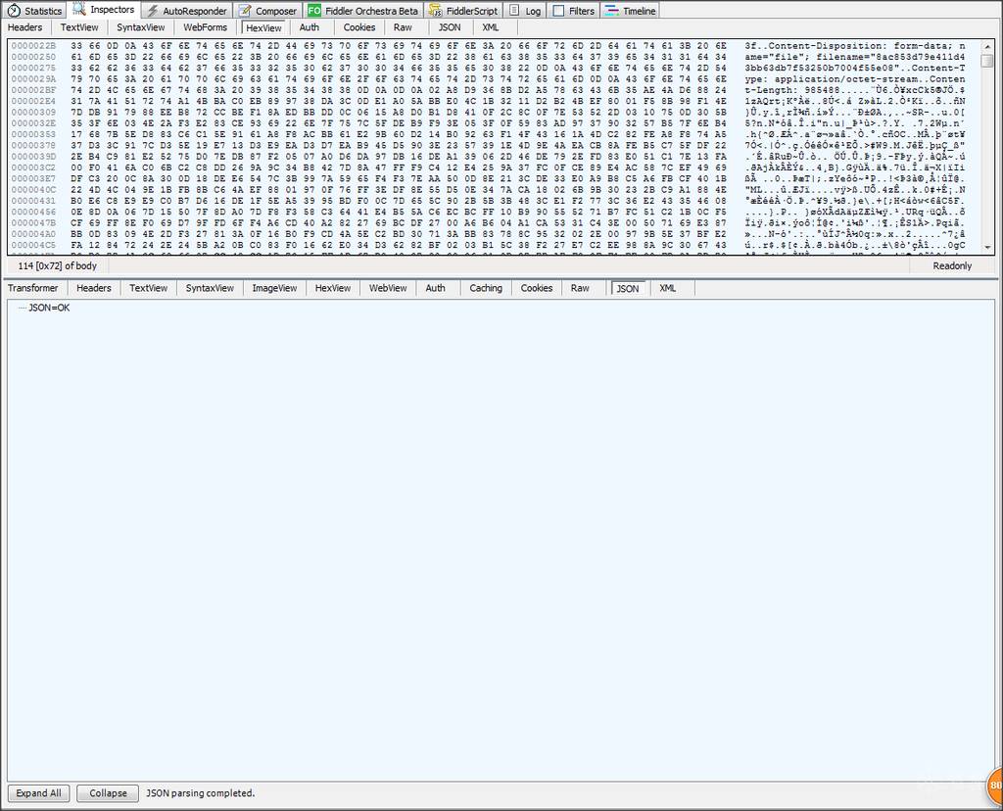
Task: Click the FiddlerScript JS icon
Action: click(x=436, y=11)
